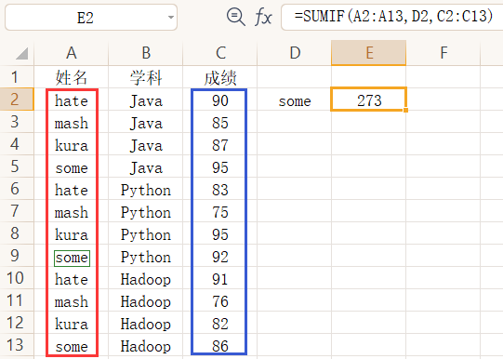This screenshot has height=359, width=503.
Task: Click cell B6 with Python
Action: click(146, 190)
